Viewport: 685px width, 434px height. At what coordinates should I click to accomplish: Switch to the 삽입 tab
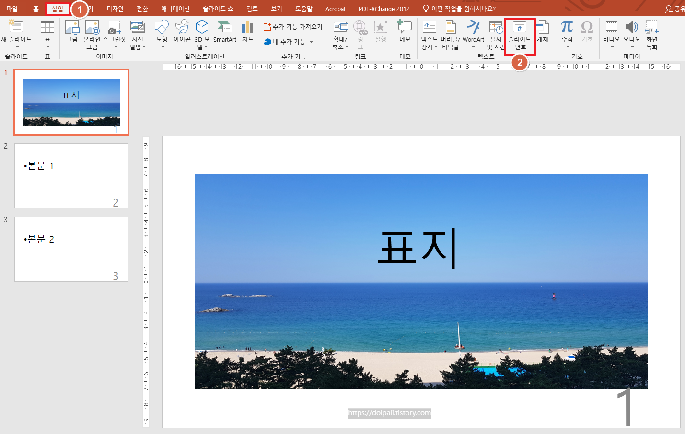pyautogui.click(x=58, y=9)
